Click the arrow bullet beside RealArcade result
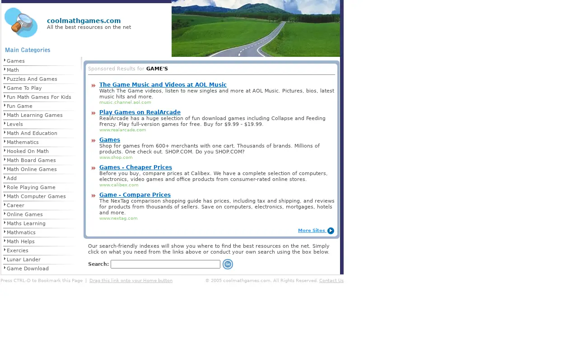 point(93,113)
